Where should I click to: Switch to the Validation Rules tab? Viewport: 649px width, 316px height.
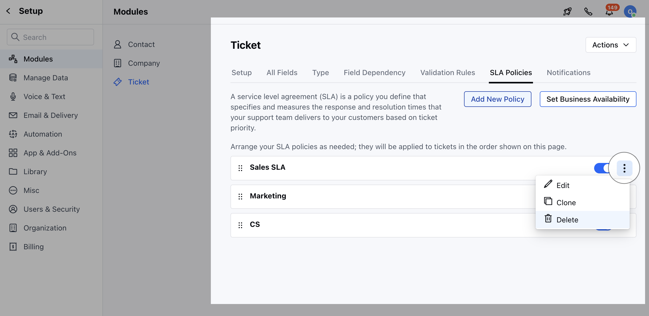coord(448,72)
